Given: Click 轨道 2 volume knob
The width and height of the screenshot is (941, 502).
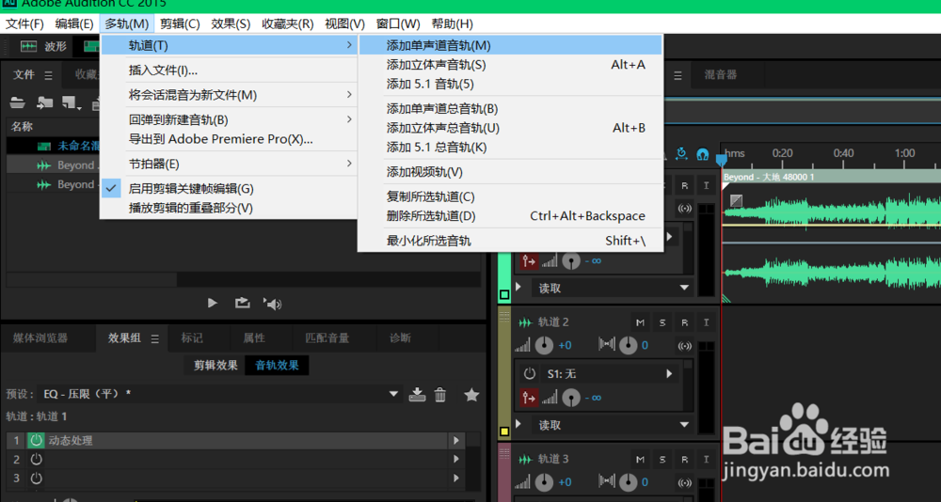Looking at the screenshot, I should pyautogui.click(x=544, y=345).
